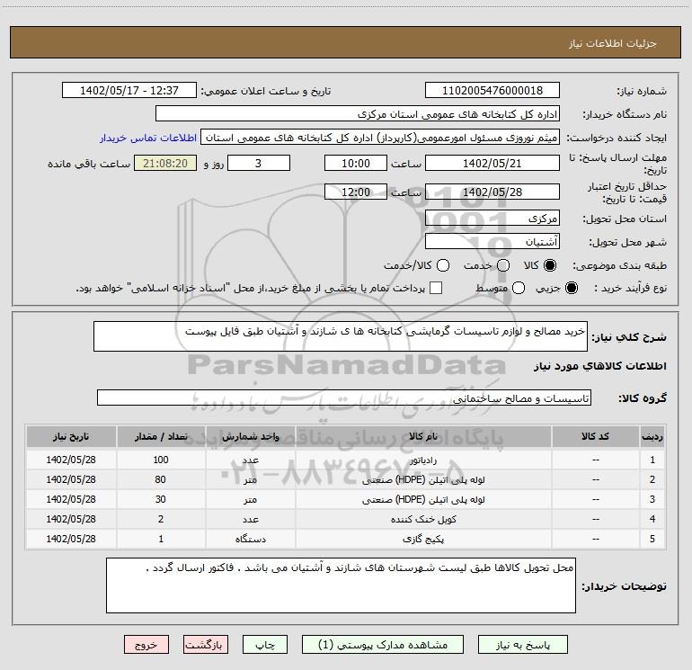The image size is (692, 670).
Task: Click the quantity 30 cell
Action: pos(161,499)
